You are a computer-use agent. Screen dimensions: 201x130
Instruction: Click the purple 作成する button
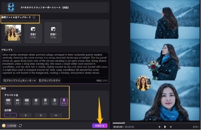point(100,126)
